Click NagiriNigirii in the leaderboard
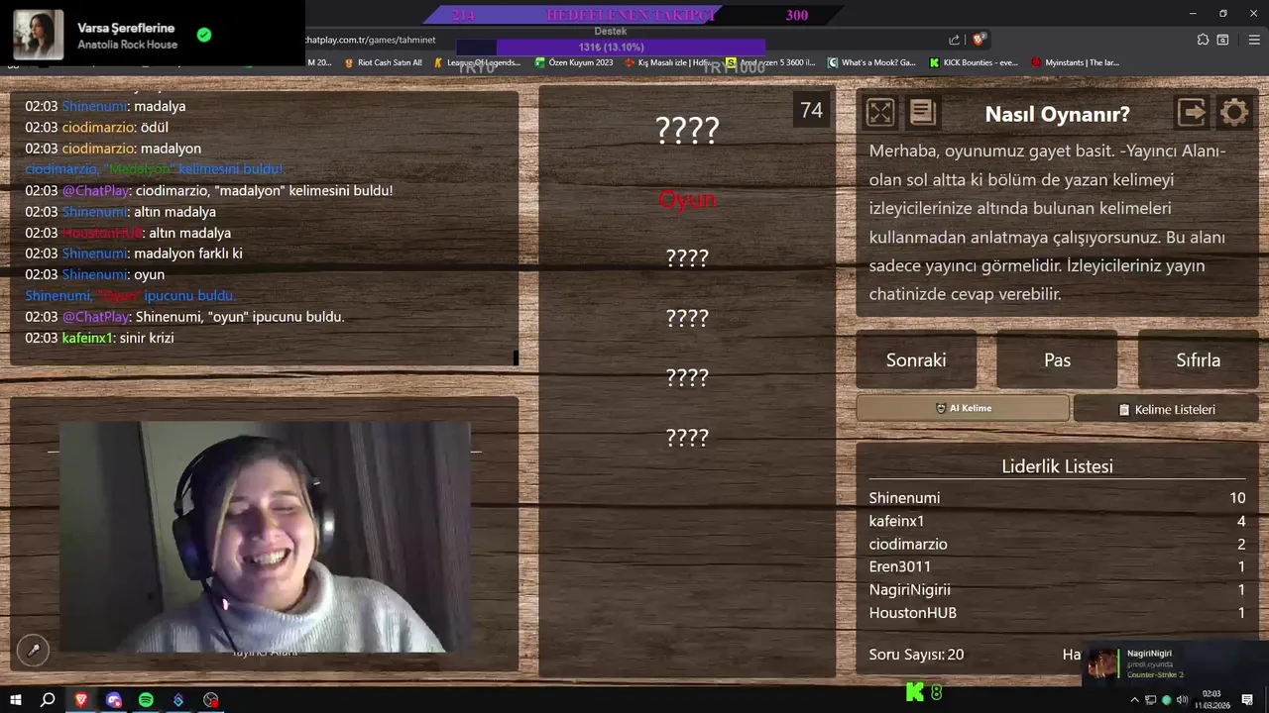 click(909, 589)
